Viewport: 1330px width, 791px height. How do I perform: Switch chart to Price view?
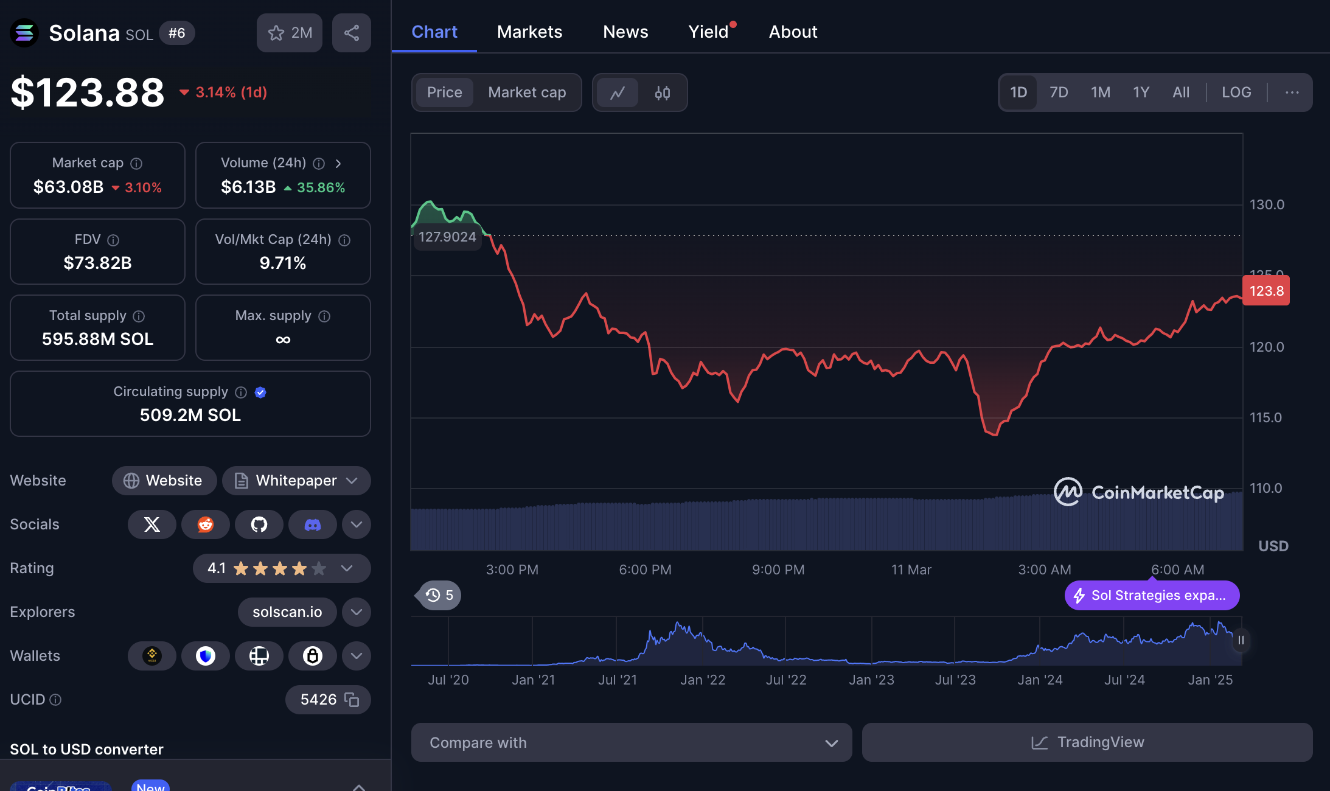pos(445,92)
